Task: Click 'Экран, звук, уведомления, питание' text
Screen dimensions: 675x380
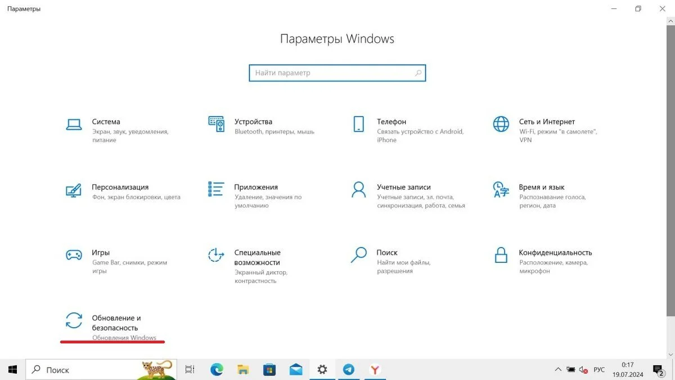Action: click(x=130, y=136)
